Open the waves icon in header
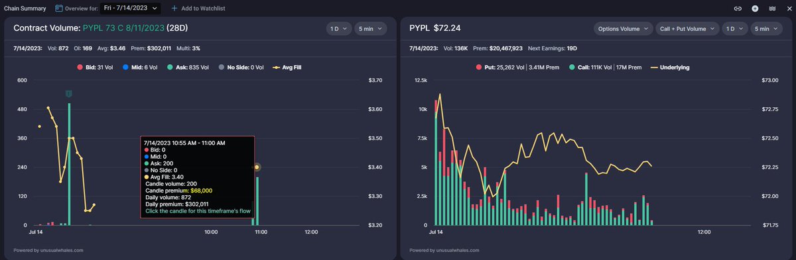This screenshot has height=260, width=796. [x=772, y=9]
